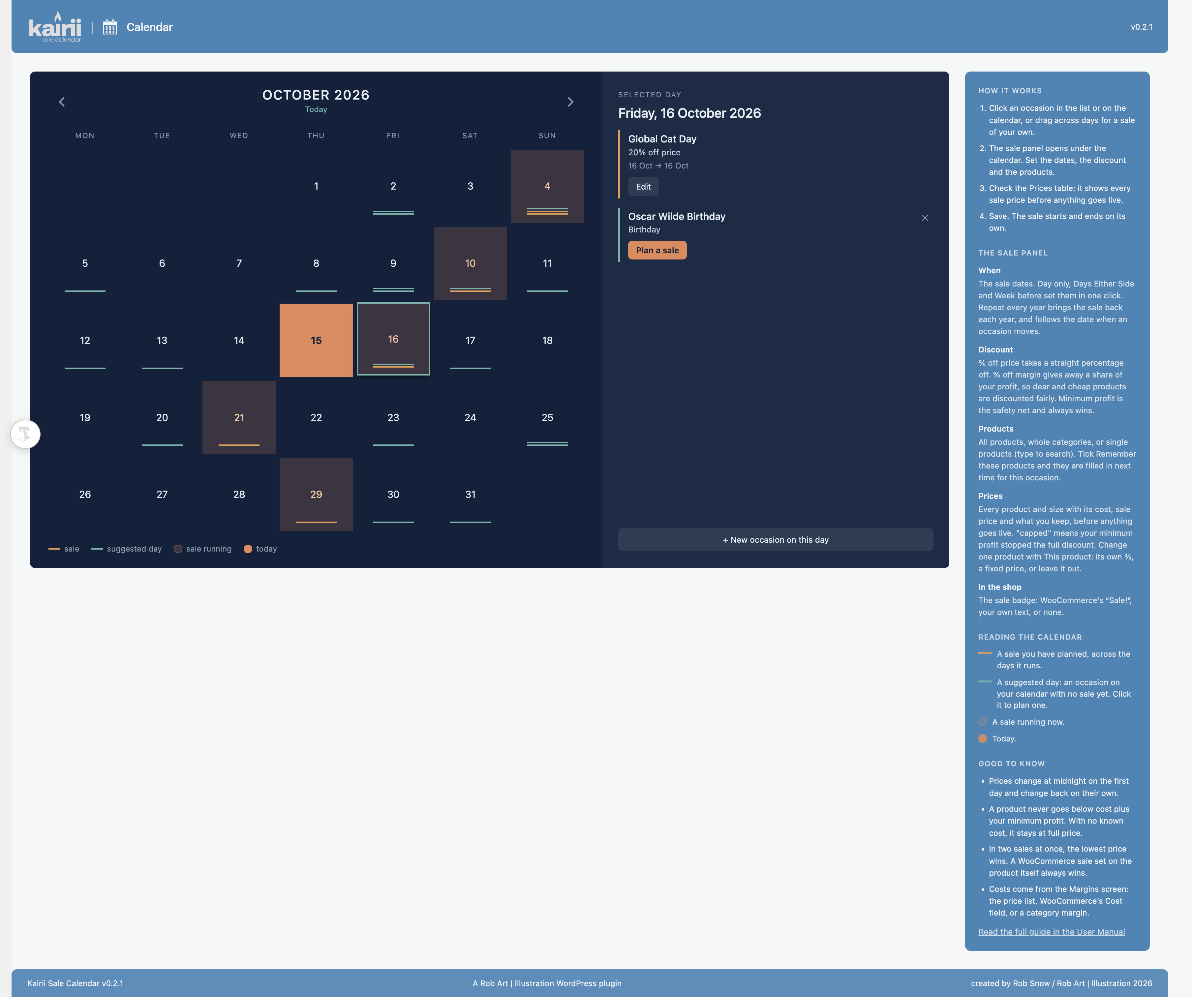Click the Kairii sale calendar logo
The height and width of the screenshot is (997, 1192).
tap(55, 27)
